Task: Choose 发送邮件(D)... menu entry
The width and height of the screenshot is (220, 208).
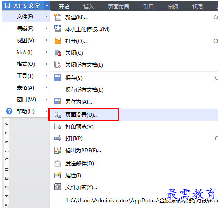Action: coord(134,163)
